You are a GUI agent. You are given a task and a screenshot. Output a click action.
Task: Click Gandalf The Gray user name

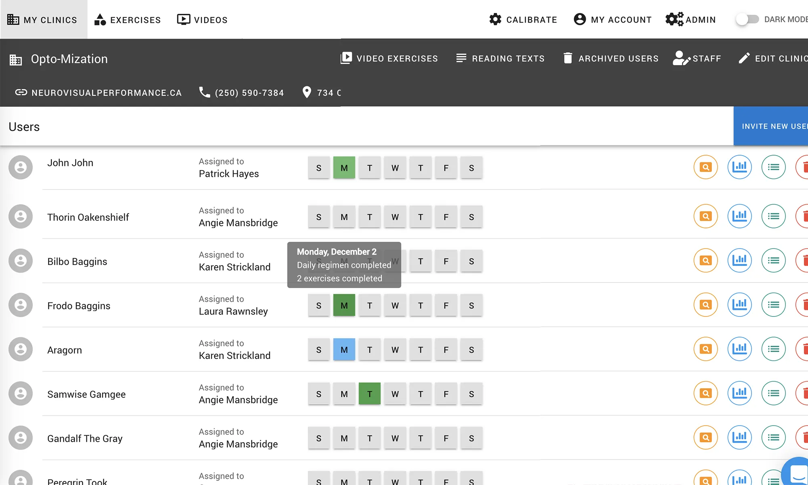[x=85, y=439]
